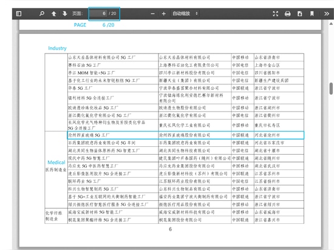Click 河北省石家庄市 cell
Screen dimensions: 334x250
(x=279, y=143)
